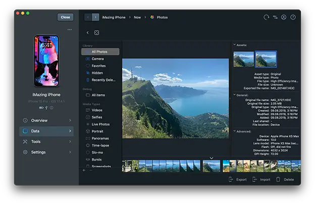Click the Import icon
This screenshot has width=315, height=204.
click(x=254, y=179)
